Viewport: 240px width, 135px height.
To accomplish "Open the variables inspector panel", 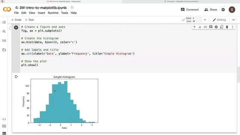I will [4, 40].
